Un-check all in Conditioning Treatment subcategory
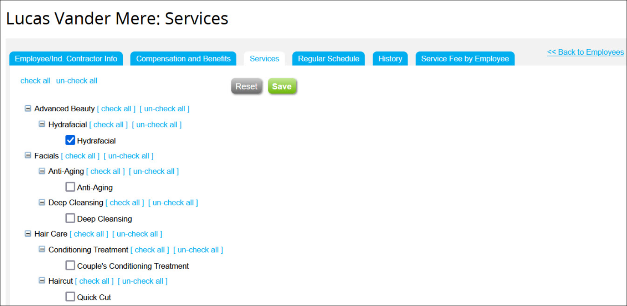 pos(198,250)
